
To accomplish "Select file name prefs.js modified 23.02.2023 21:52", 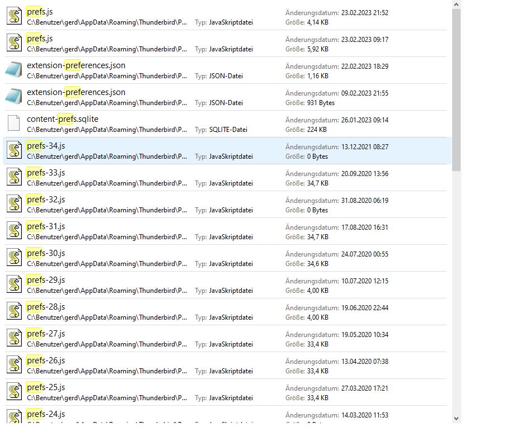I will coord(40,12).
